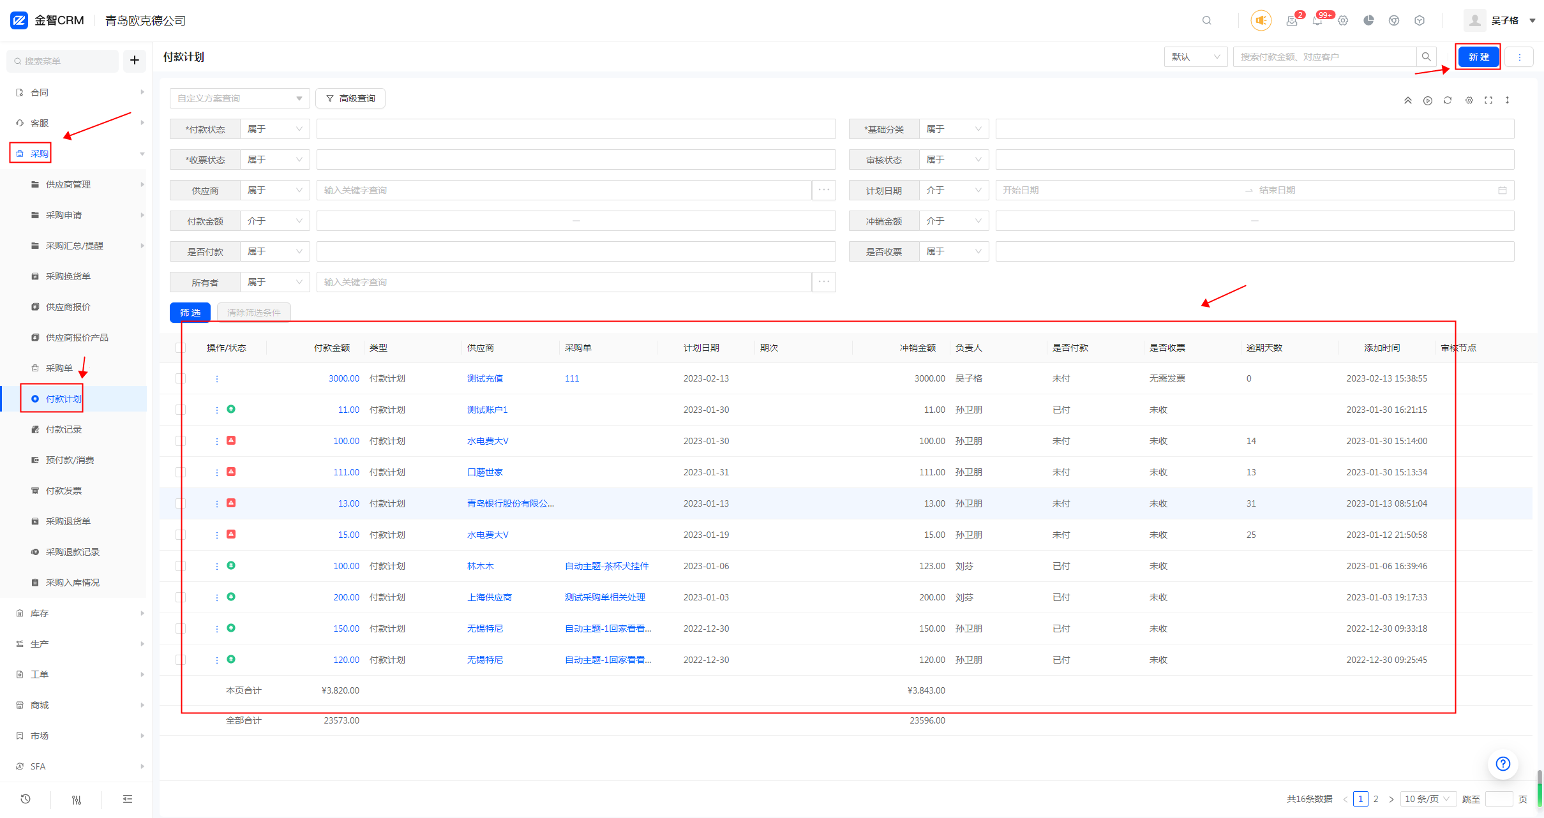Open the pie chart analytics icon
This screenshot has width=1544, height=818.
point(1368,20)
